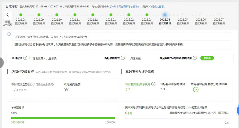
Task: Click the 365,380.99 achieved amount value
Action: (18, 122)
